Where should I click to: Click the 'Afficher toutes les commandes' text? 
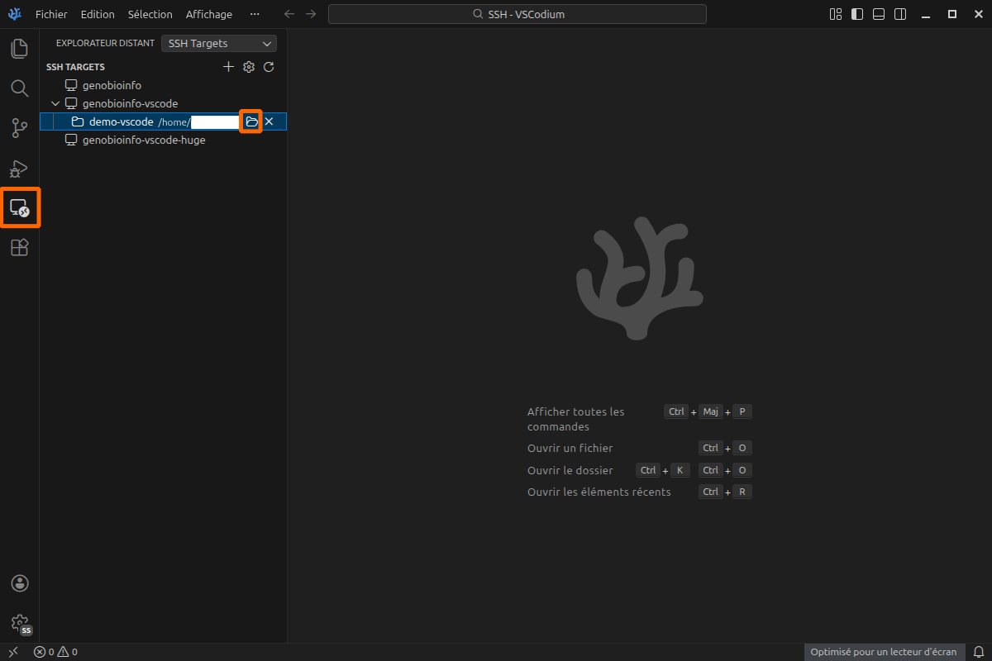pyautogui.click(x=576, y=419)
